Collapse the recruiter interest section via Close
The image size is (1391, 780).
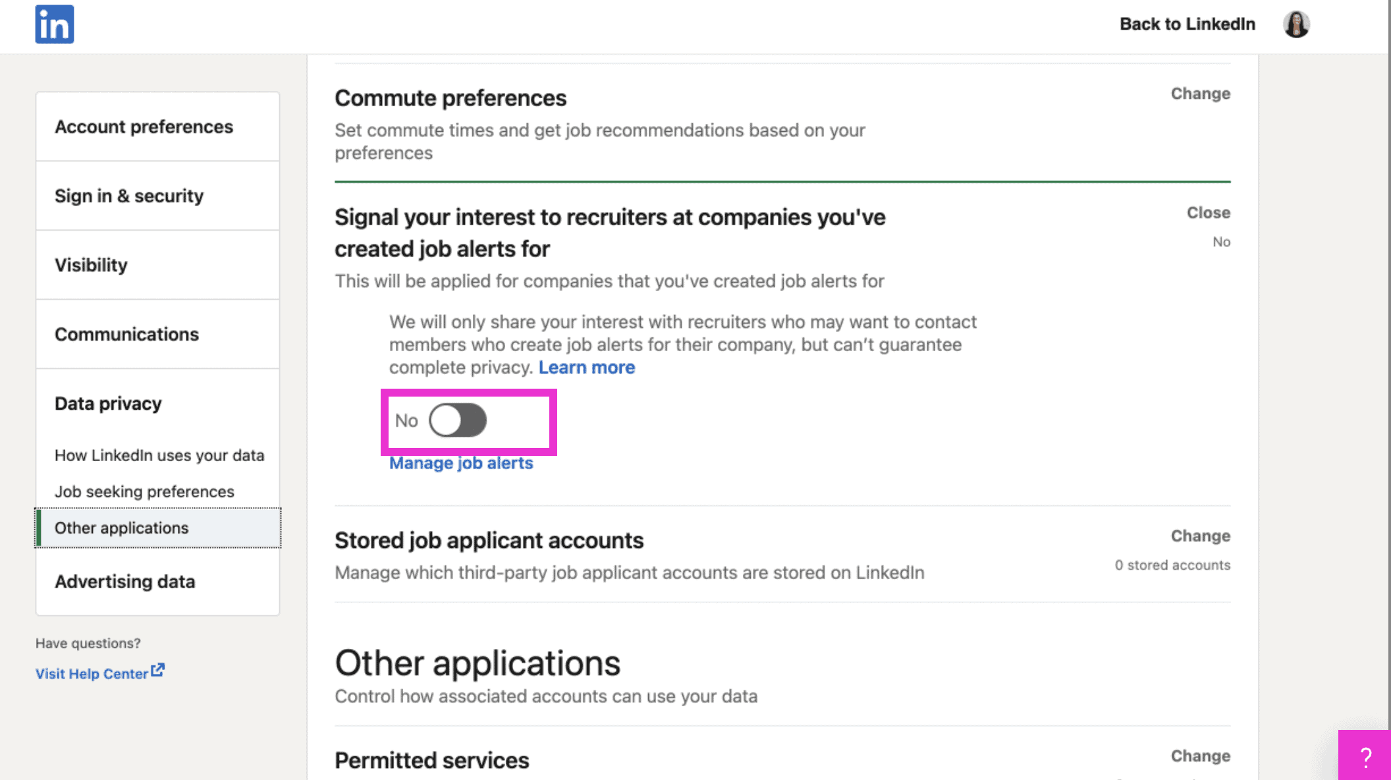tap(1207, 212)
